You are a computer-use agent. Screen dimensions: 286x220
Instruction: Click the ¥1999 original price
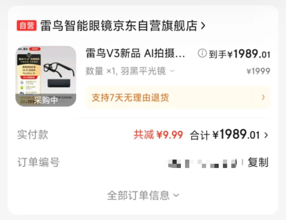tap(258, 71)
